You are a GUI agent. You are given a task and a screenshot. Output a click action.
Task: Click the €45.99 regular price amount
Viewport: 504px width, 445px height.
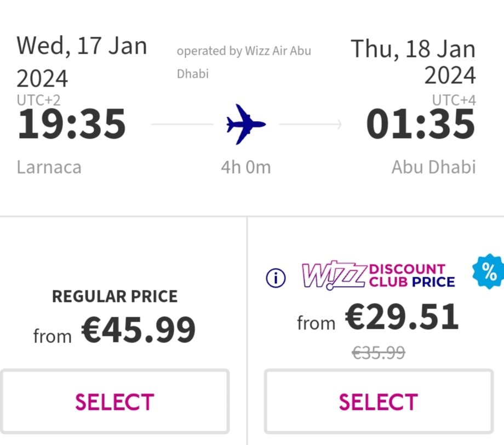click(138, 329)
